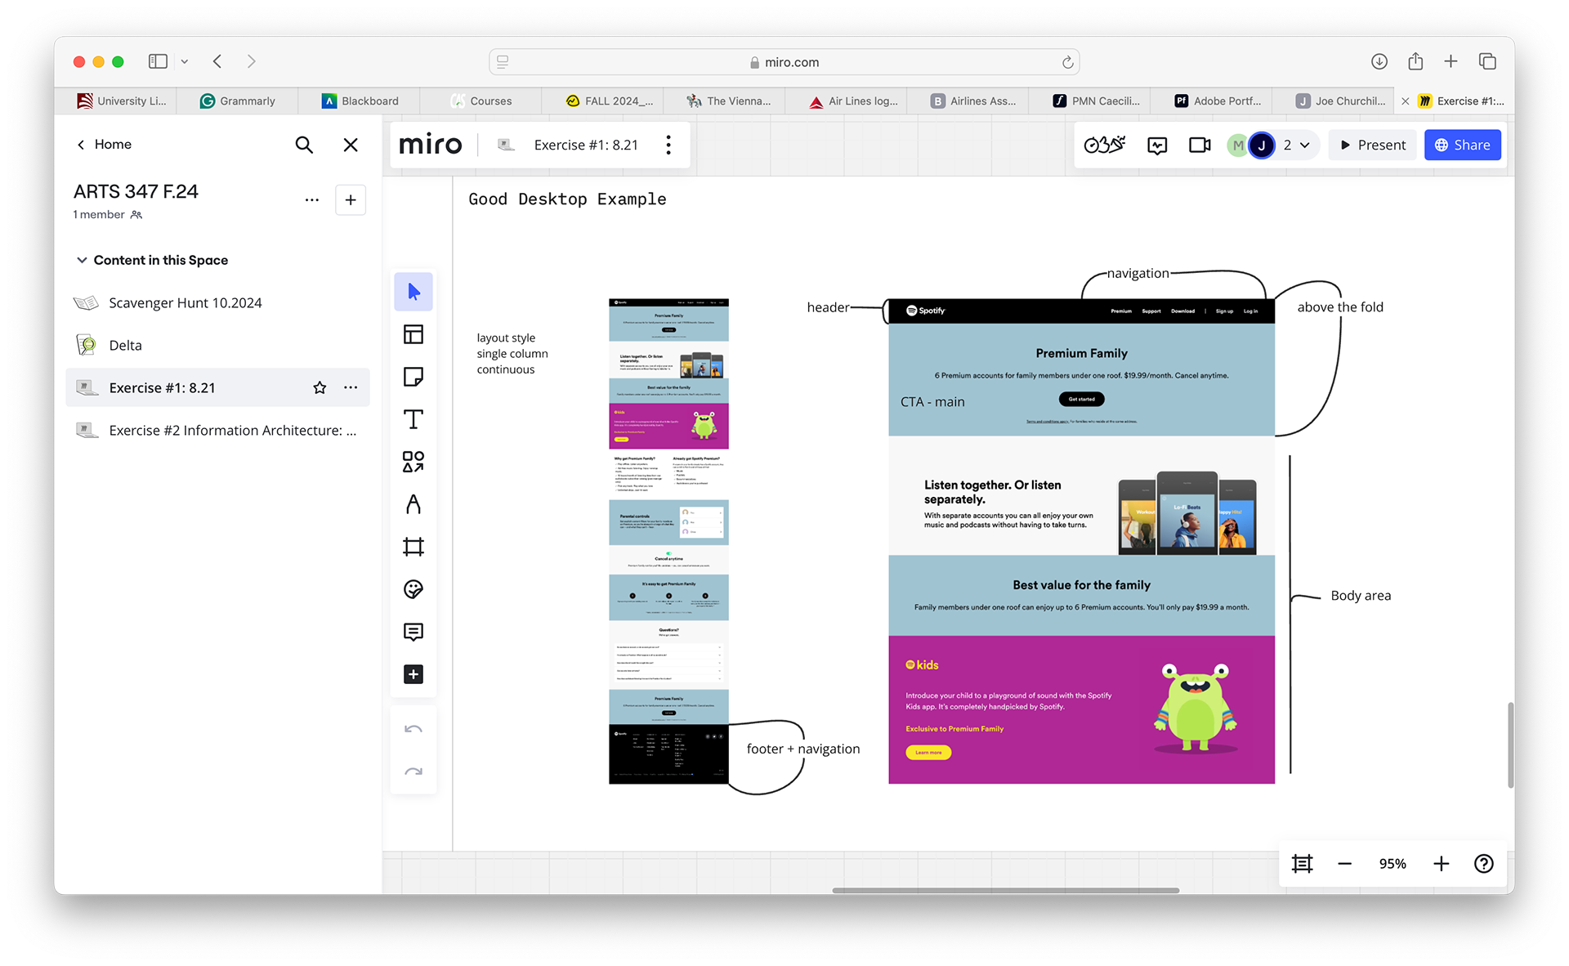Screen dimensions: 1569x966
Task: Click the Present button
Action: 1373,145
